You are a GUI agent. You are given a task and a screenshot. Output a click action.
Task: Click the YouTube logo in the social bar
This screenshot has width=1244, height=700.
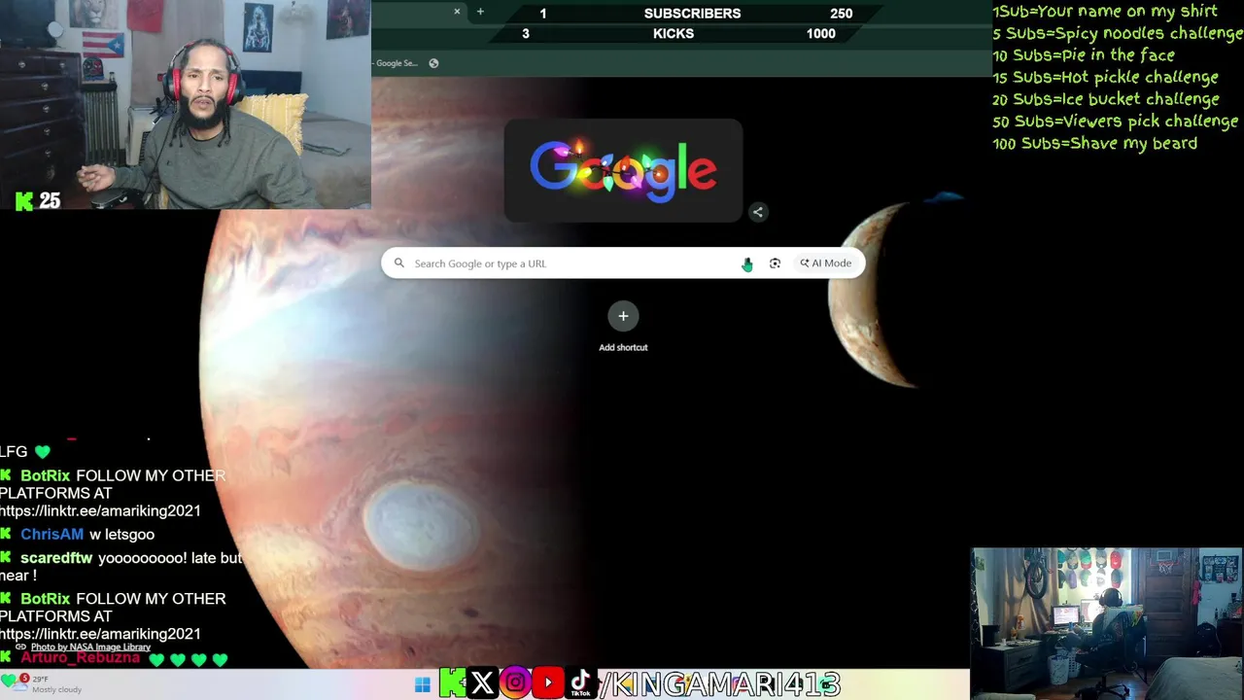coord(548,683)
